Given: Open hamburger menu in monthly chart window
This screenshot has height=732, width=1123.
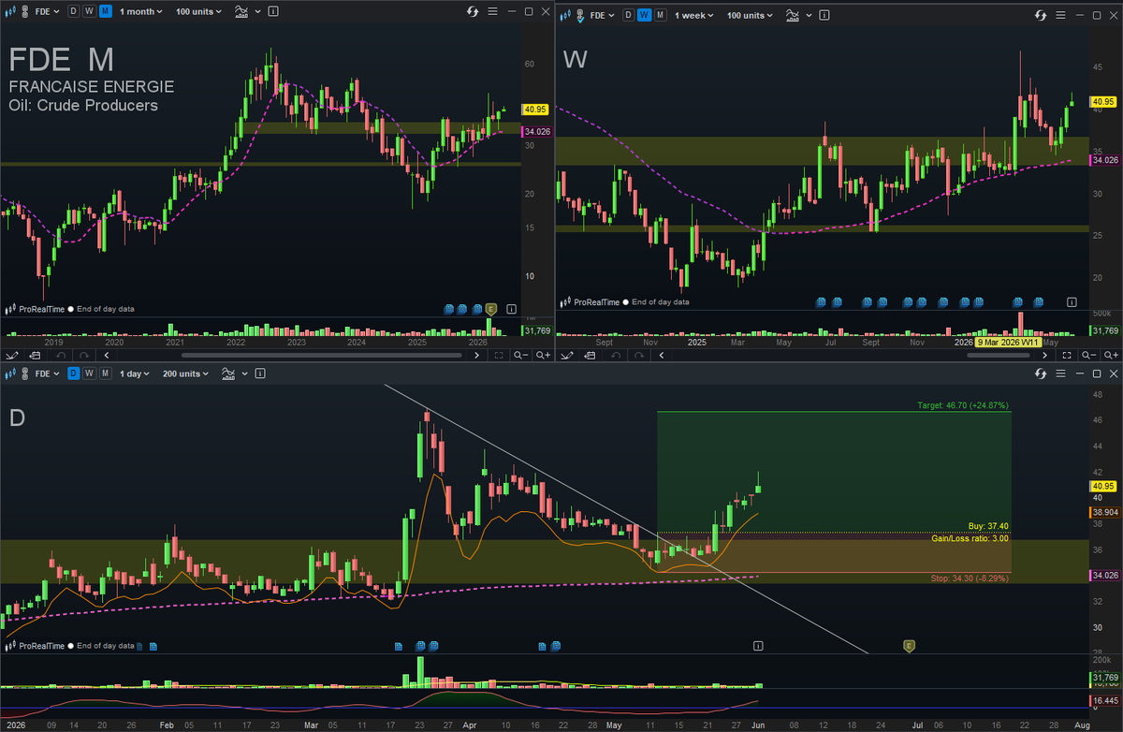Looking at the screenshot, I should coord(492,11).
